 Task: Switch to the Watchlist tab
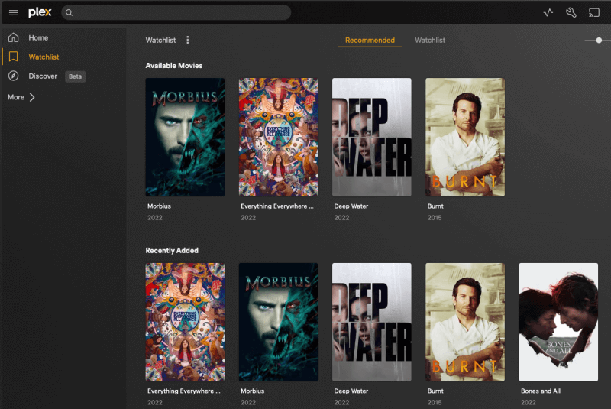tap(430, 41)
